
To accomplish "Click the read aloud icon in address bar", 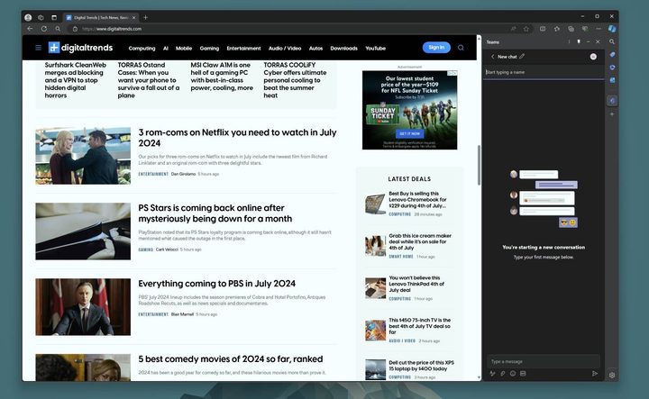I will (513, 29).
